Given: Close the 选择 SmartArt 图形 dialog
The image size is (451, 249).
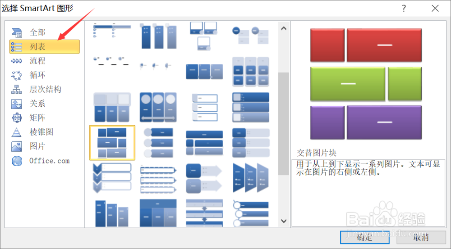Looking at the screenshot, I should pyautogui.click(x=435, y=8).
